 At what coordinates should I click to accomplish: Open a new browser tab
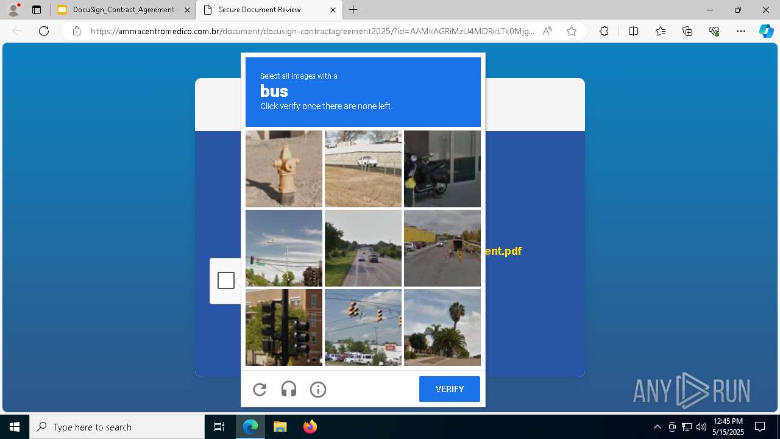(353, 10)
